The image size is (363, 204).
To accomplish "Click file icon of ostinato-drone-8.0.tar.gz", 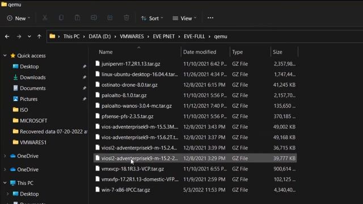I will point(98,84).
